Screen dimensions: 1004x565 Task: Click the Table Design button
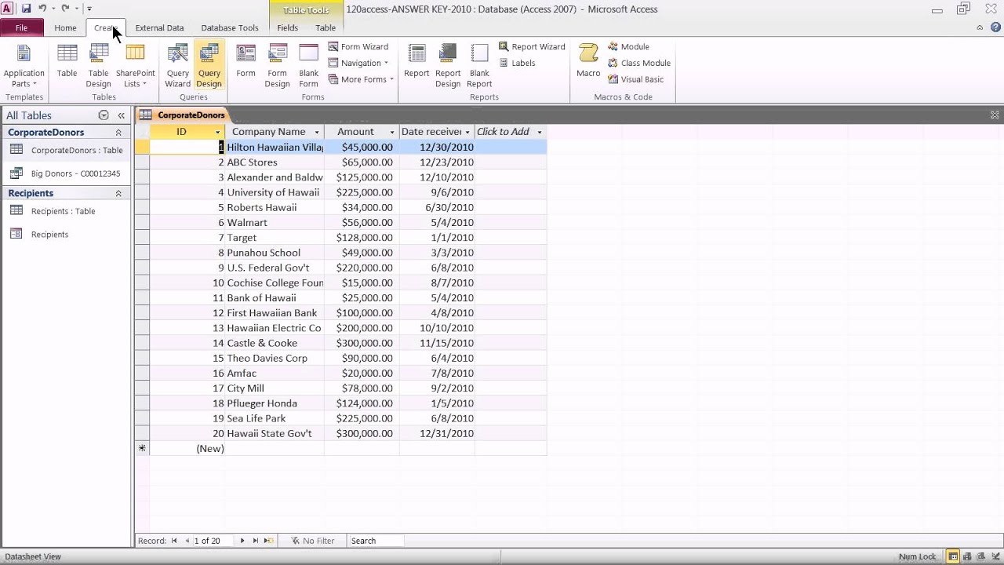(98, 66)
